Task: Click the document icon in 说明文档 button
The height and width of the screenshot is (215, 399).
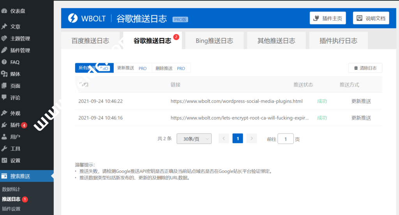Action: [x=359, y=18]
